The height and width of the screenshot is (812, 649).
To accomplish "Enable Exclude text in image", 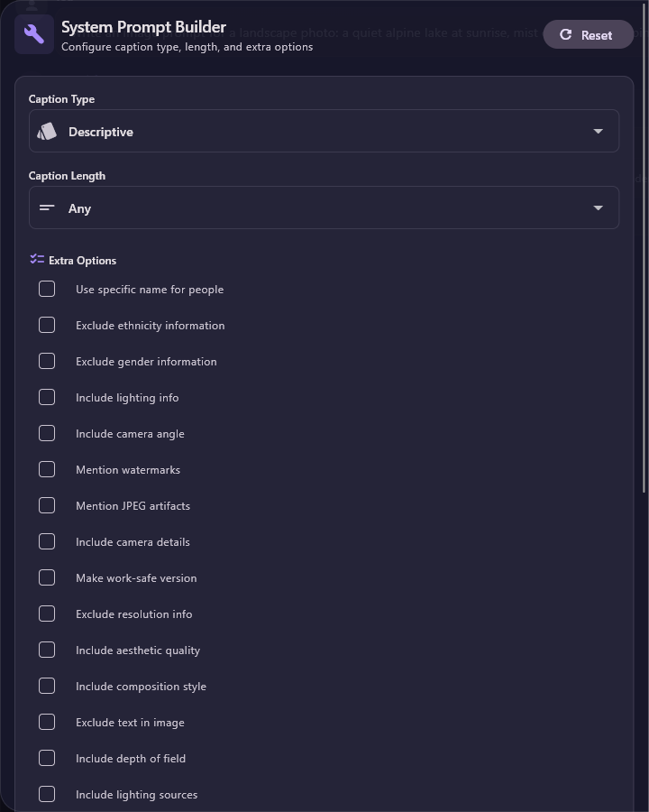I will [47, 722].
